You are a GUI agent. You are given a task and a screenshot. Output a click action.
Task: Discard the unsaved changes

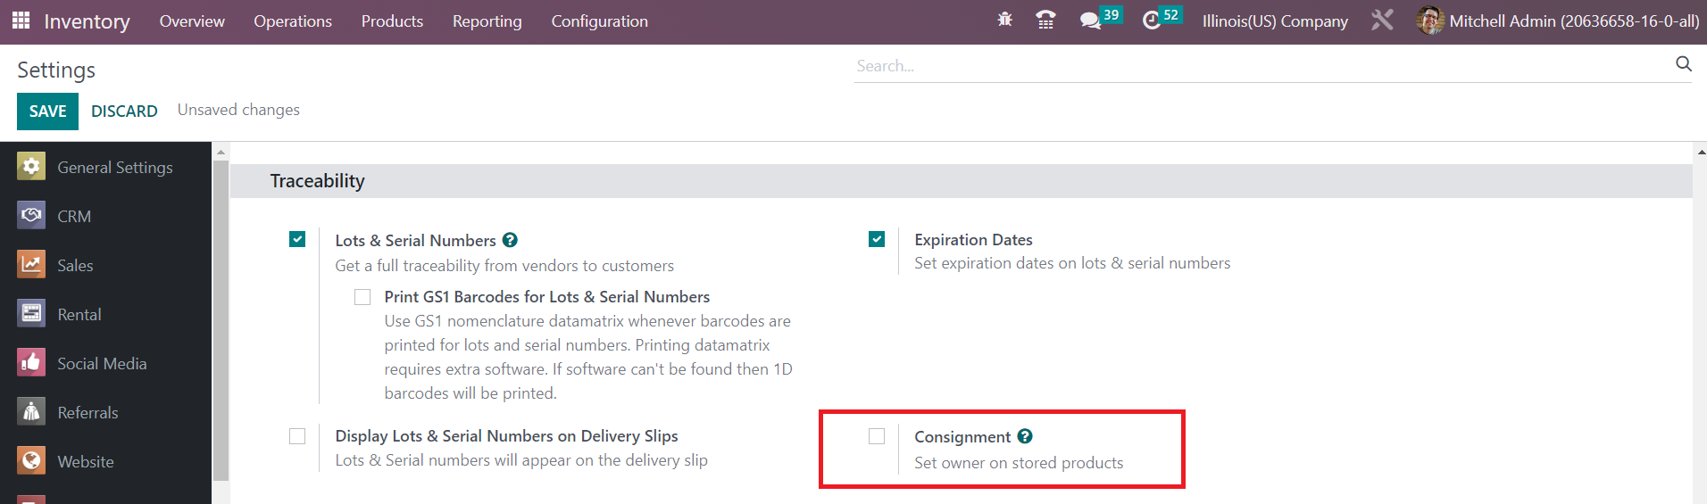tap(124, 112)
